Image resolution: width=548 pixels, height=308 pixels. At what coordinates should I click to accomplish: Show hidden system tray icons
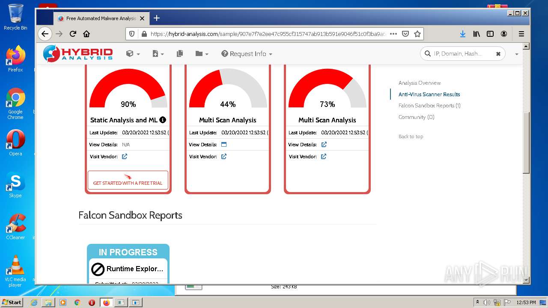[478, 302]
